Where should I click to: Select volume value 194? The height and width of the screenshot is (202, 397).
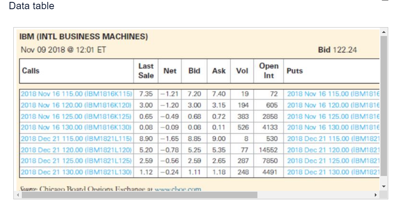243,105
